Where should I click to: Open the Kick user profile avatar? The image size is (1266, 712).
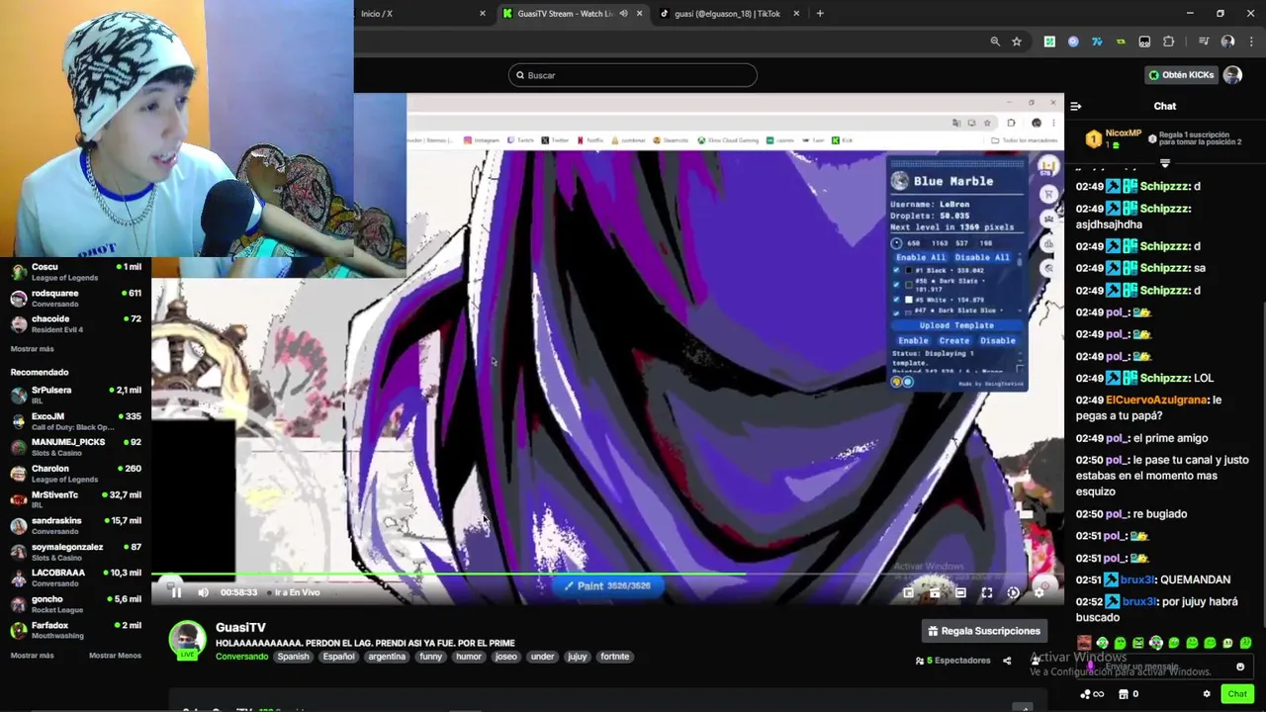tap(1232, 75)
